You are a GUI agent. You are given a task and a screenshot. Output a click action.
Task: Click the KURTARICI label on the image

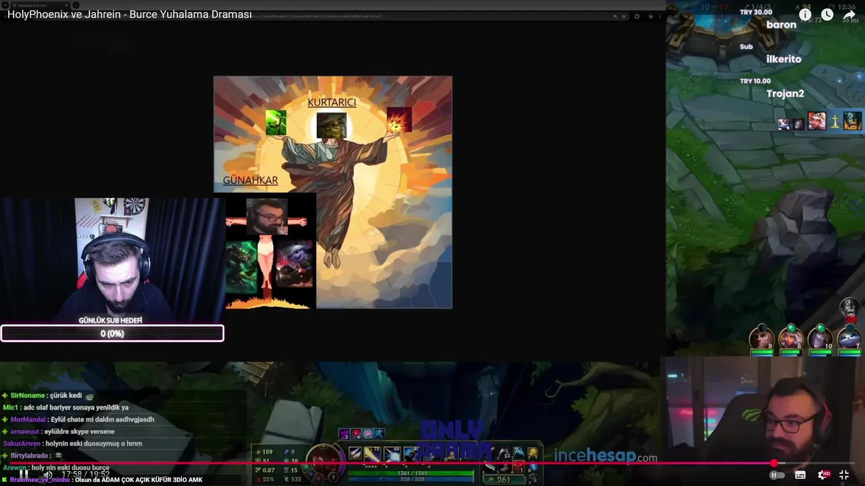[x=332, y=103]
